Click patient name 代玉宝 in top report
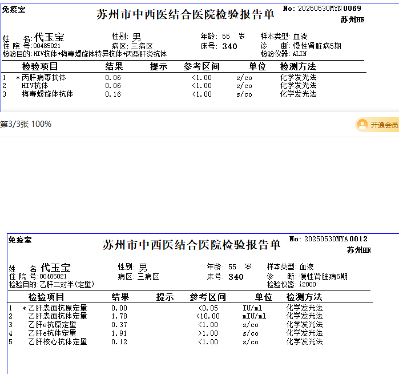The image size is (399, 374). (x=49, y=38)
